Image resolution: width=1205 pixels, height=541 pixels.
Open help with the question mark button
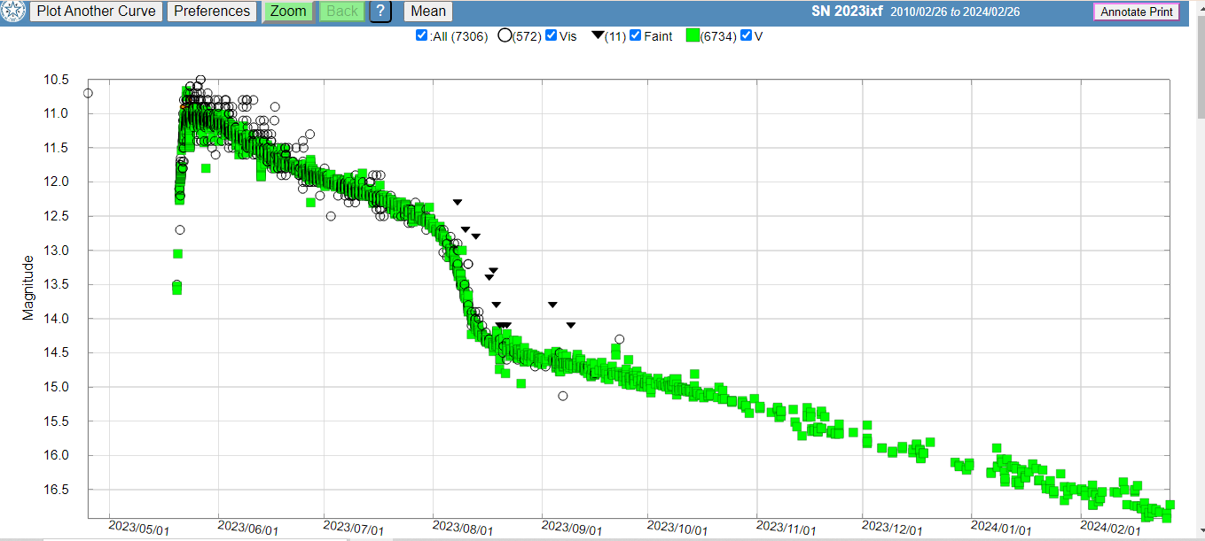380,12
